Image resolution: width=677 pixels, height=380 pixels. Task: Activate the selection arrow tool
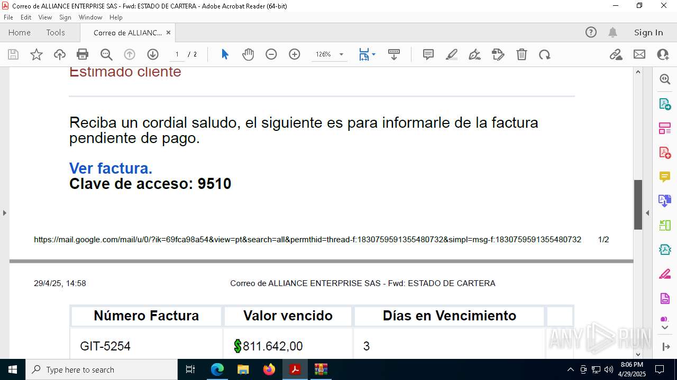[225, 54]
